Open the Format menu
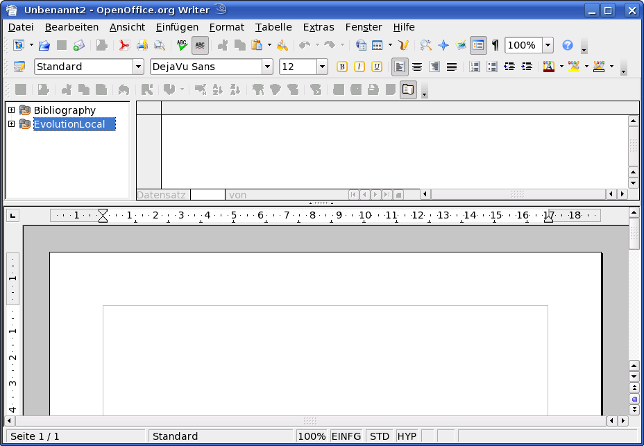Image resolution: width=644 pixels, height=446 pixels. [226, 27]
